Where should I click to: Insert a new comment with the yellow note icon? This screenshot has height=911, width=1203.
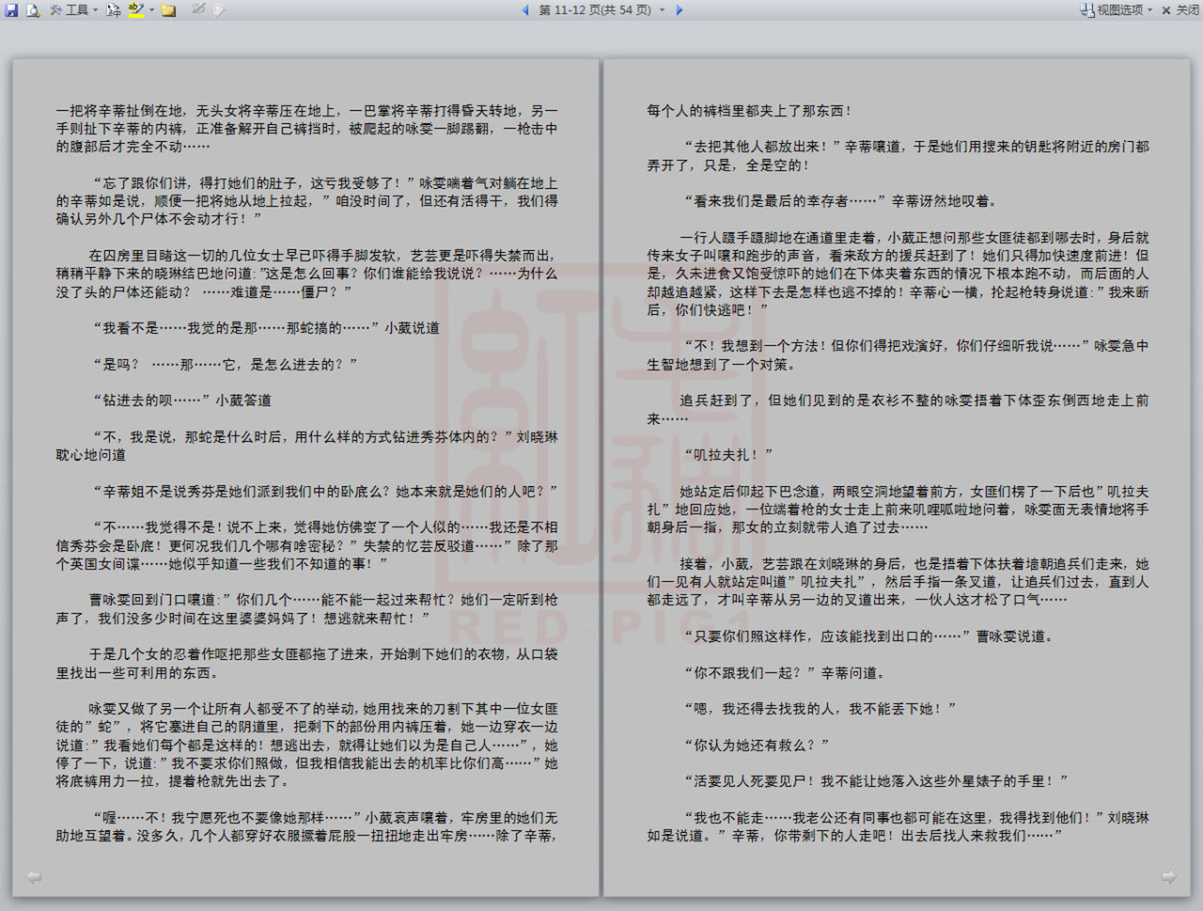click(x=169, y=10)
